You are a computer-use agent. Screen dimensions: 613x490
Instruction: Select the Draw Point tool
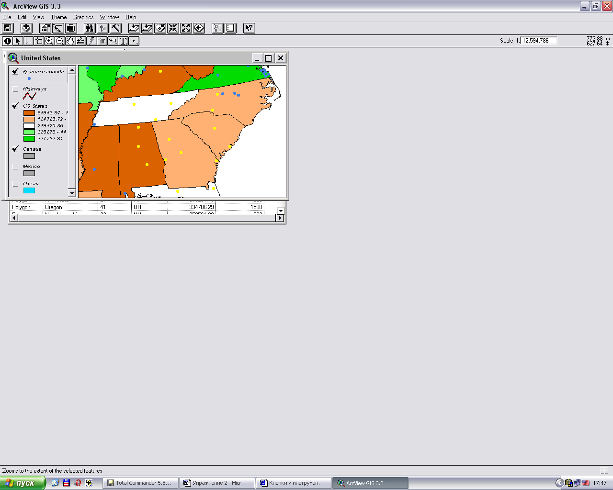[x=134, y=41]
